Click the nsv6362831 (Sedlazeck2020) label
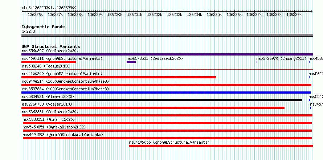323x160 pixels. click(50, 112)
